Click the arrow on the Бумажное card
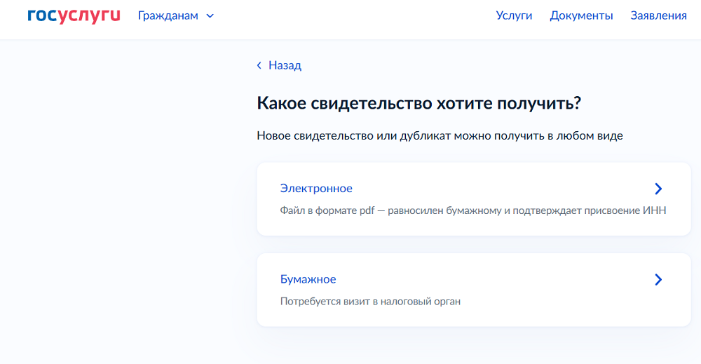Screen dimensions: 701x364 coord(658,279)
